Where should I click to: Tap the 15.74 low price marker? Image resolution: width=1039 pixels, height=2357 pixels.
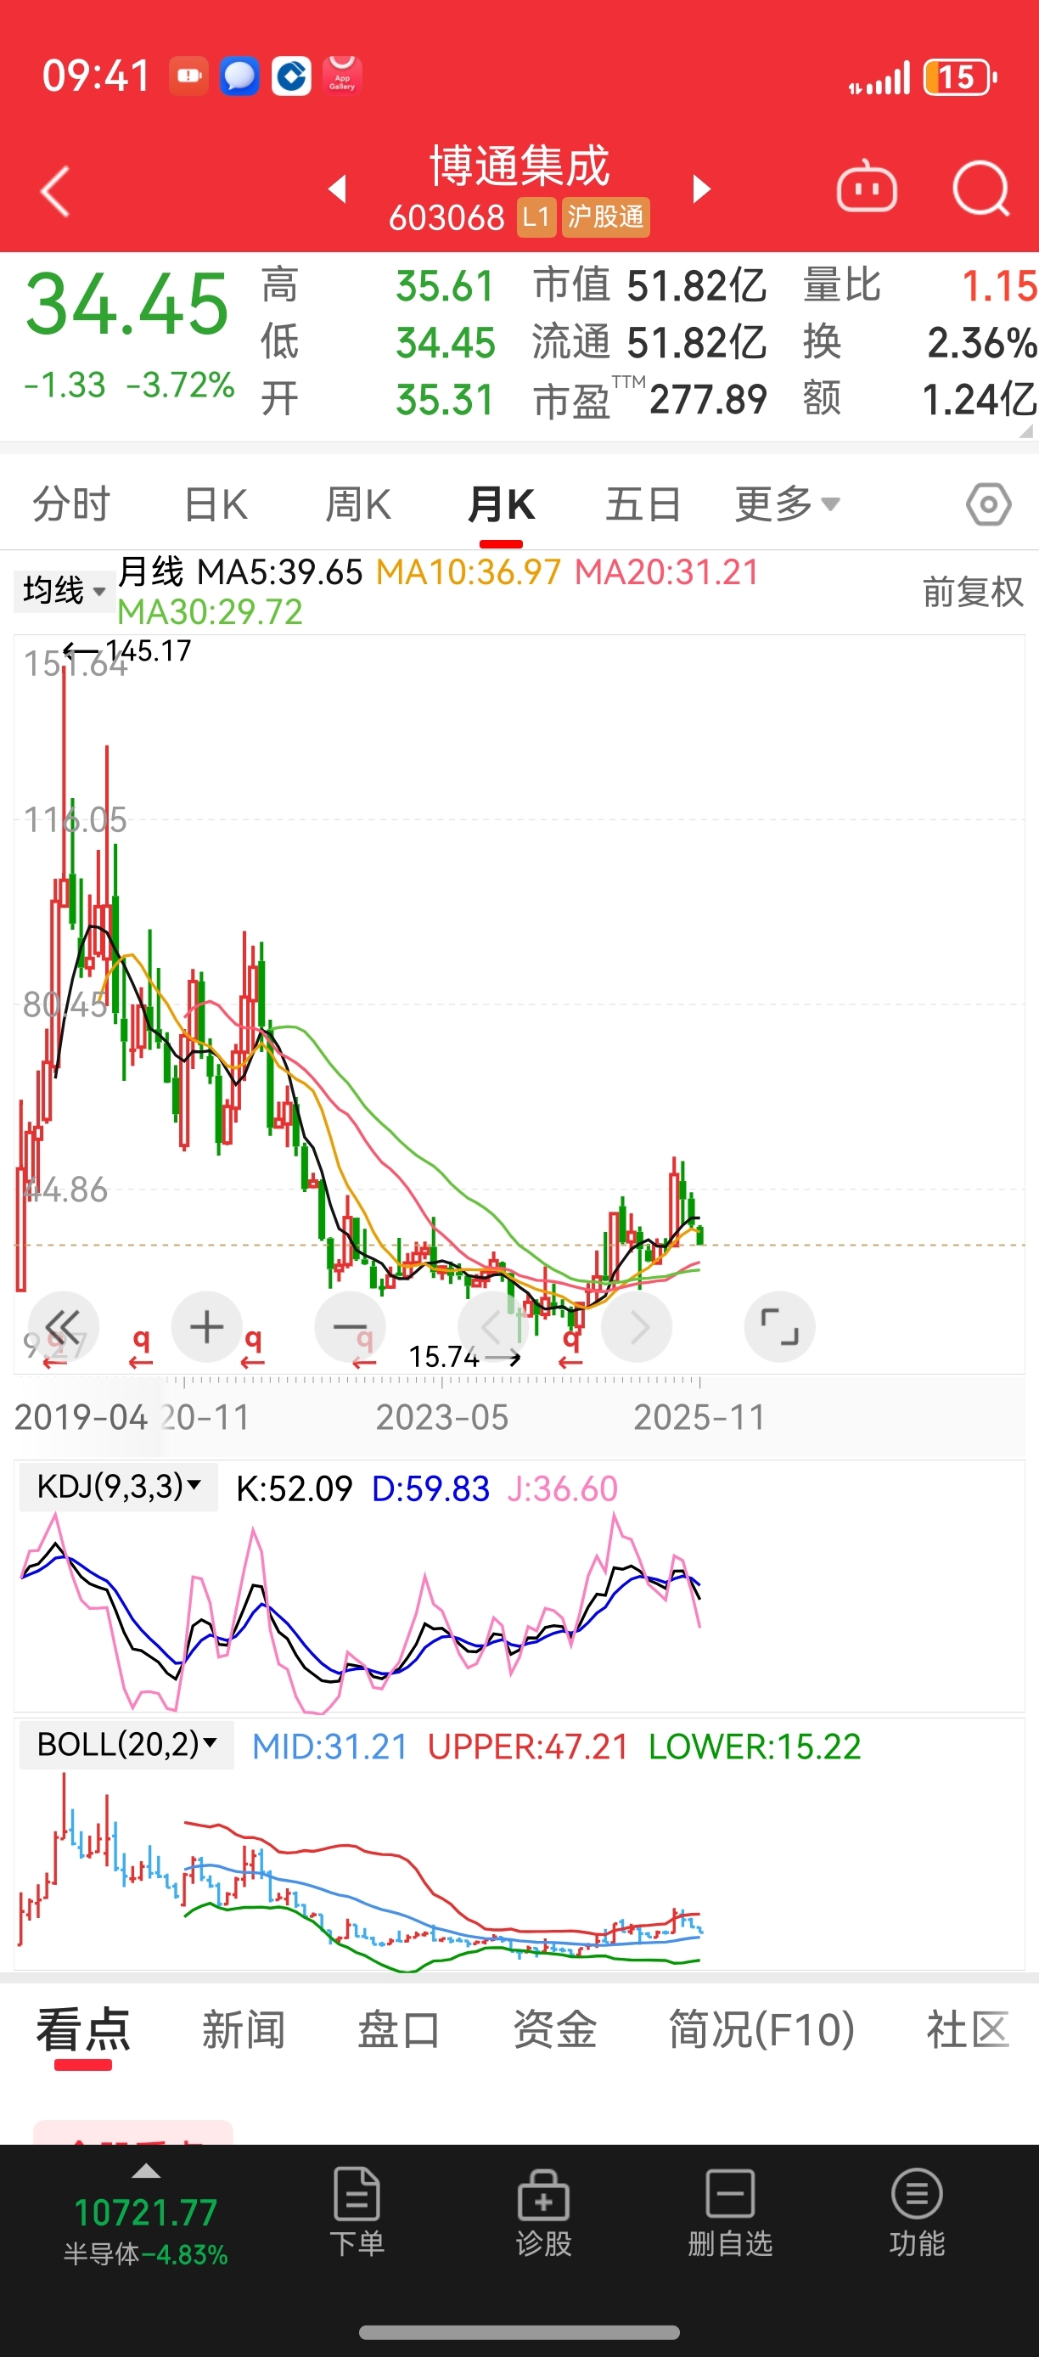click(464, 1356)
